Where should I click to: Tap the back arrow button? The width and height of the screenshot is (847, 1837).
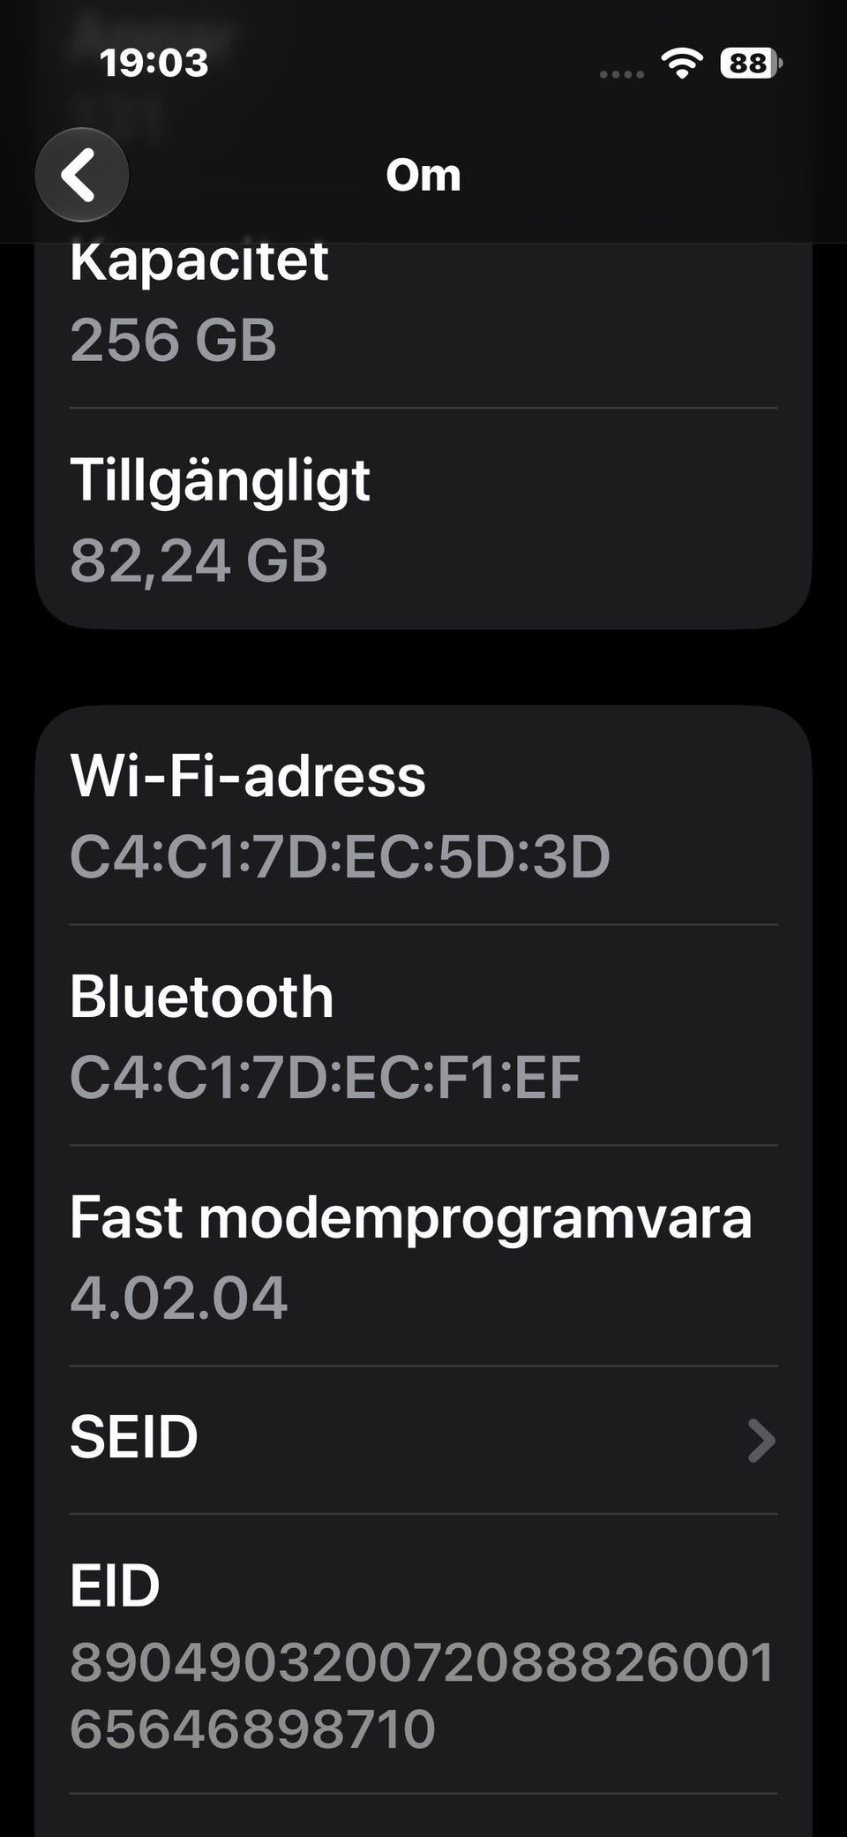(82, 175)
